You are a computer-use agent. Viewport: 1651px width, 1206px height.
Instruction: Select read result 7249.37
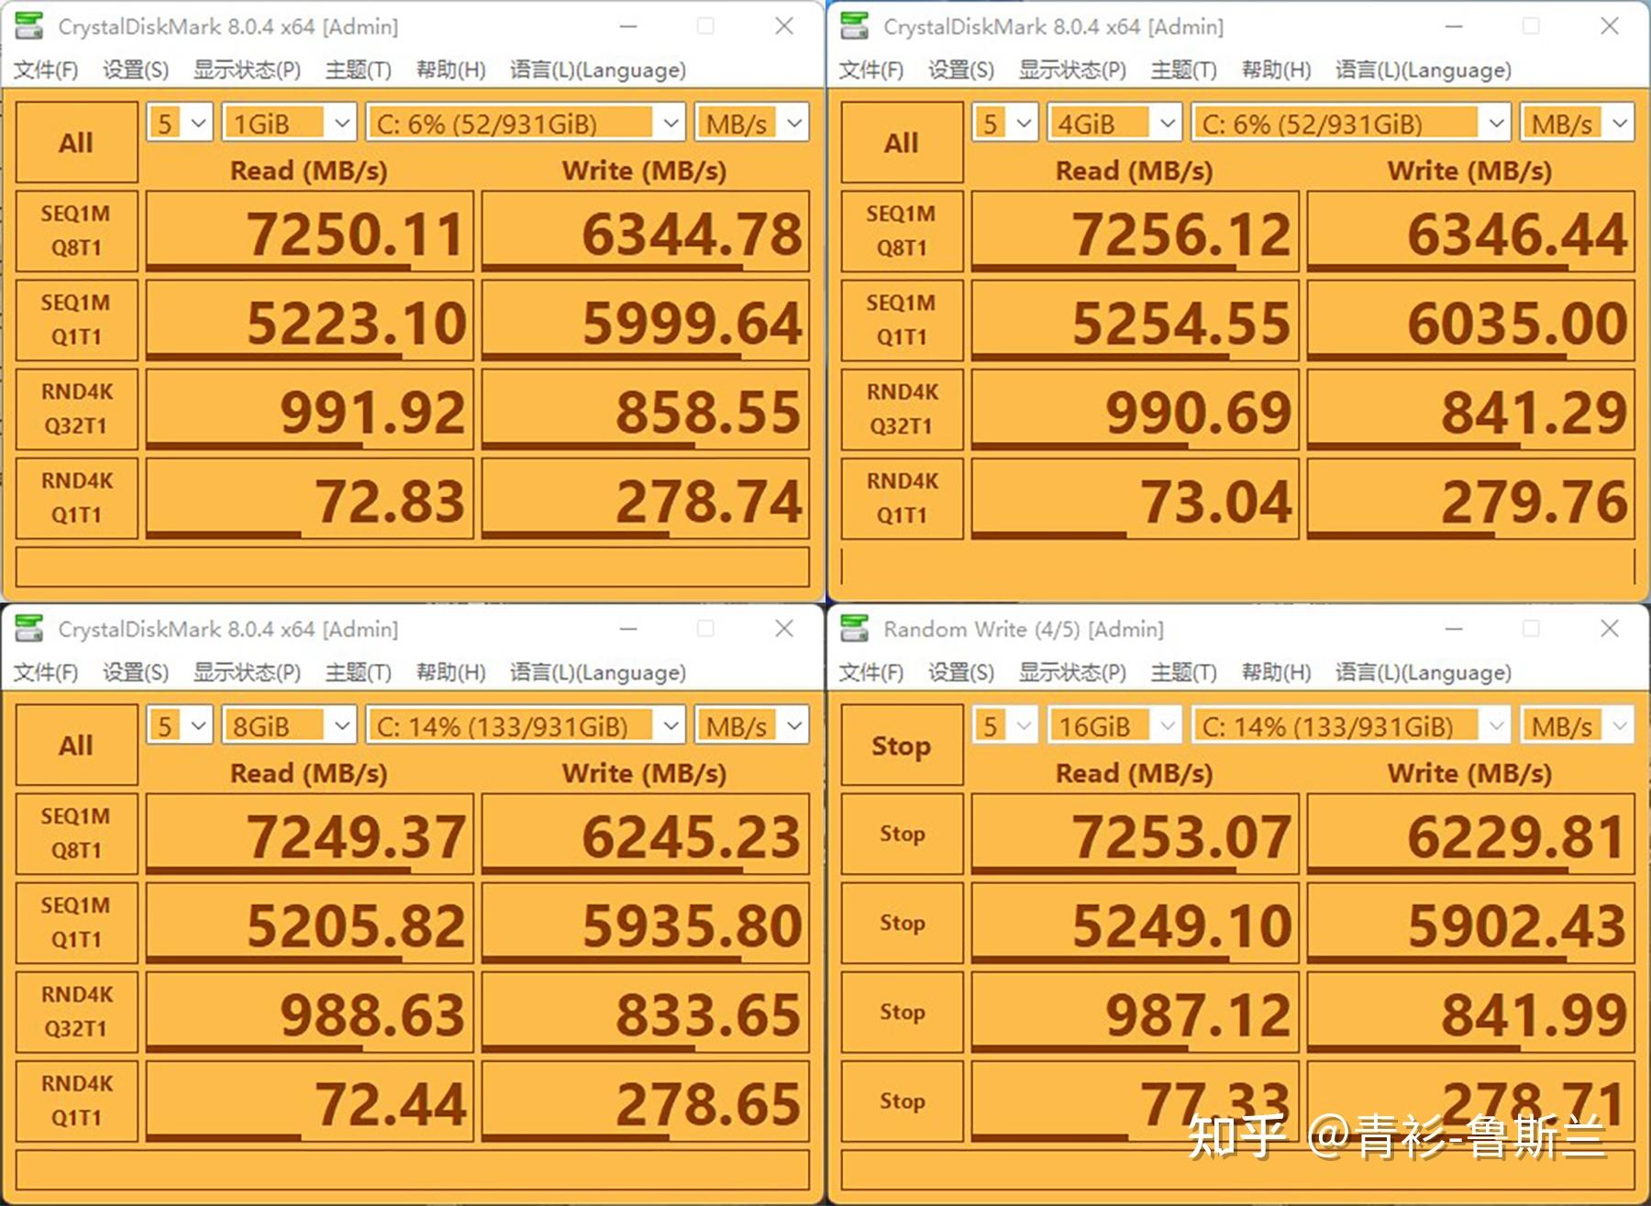(x=310, y=834)
